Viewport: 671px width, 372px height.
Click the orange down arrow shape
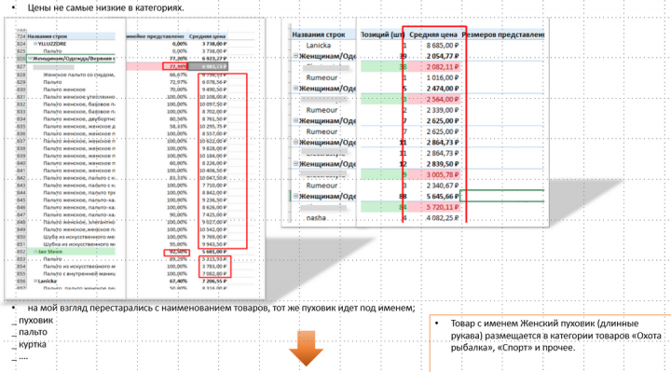coord(306,348)
